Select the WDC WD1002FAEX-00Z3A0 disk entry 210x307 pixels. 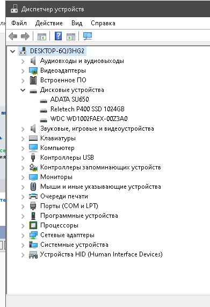[89, 119]
